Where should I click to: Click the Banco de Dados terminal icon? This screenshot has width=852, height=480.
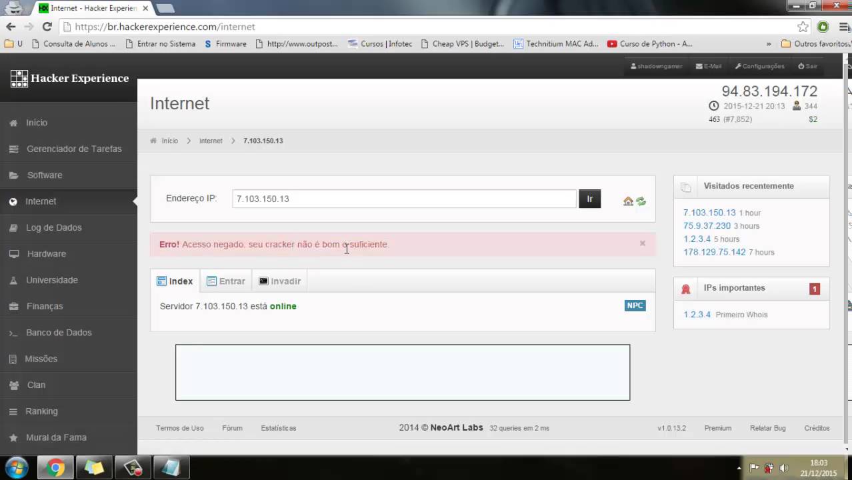[x=13, y=333]
